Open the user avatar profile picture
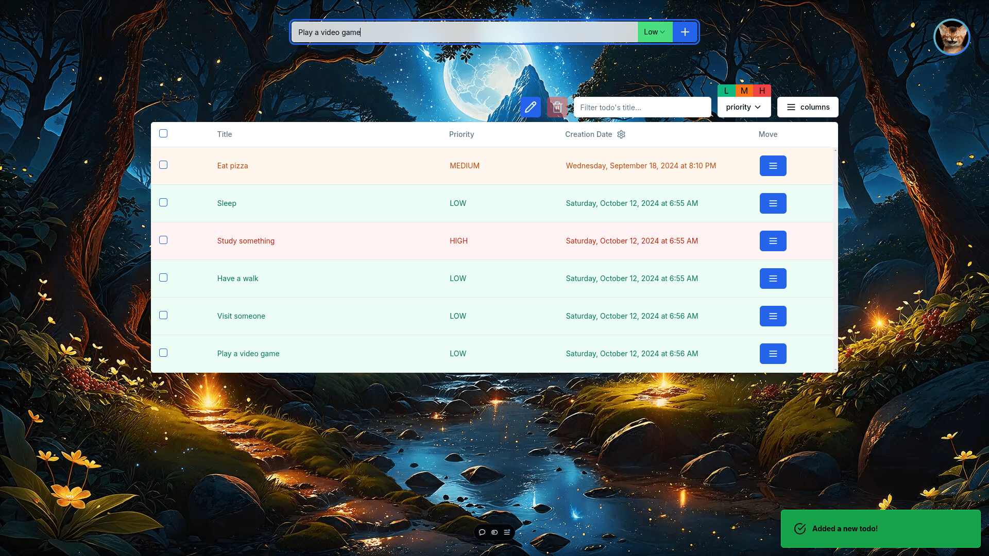 pos(951,37)
